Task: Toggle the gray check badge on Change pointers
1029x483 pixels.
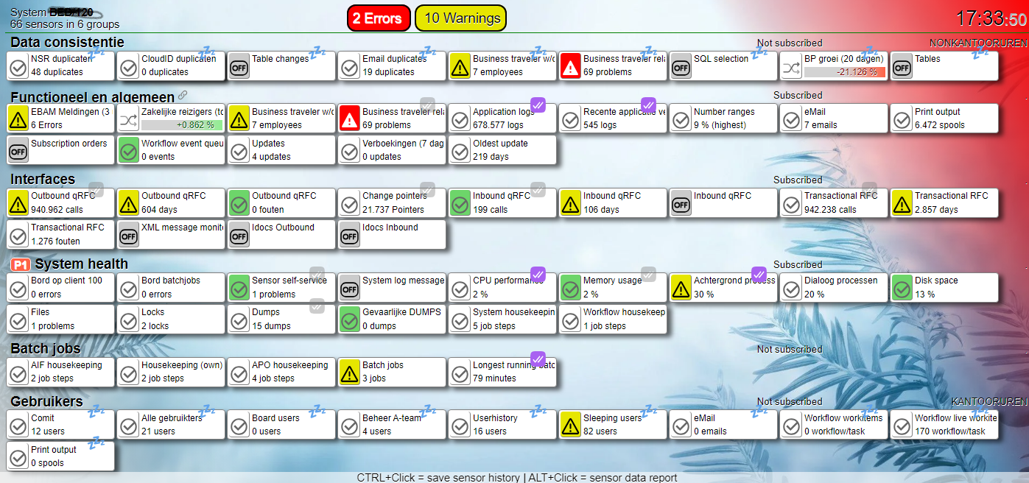Action: pyautogui.click(x=427, y=189)
